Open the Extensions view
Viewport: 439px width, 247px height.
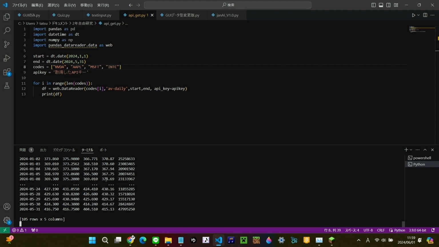[x=7, y=72]
